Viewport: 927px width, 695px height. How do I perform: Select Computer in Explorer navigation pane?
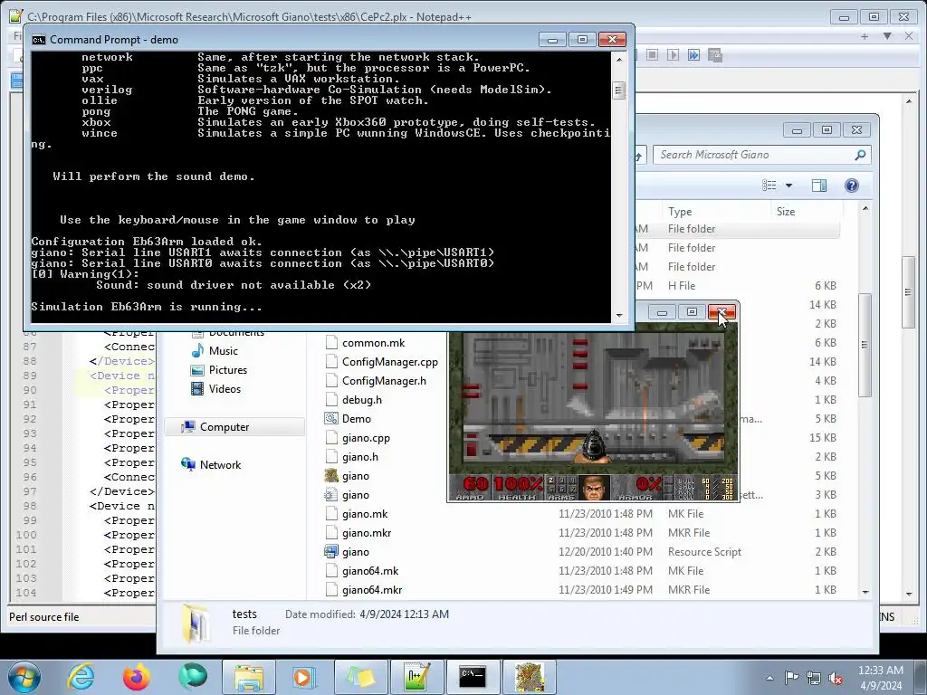pos(225,427)
